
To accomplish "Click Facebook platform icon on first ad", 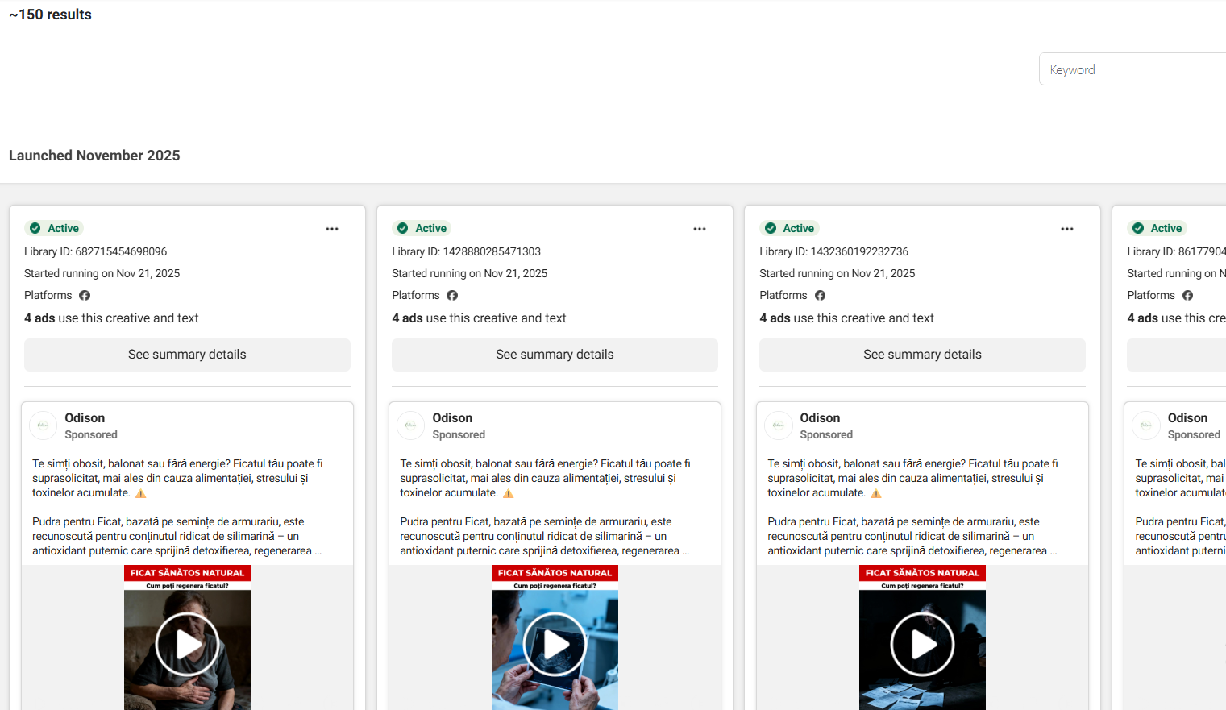I will click(x=85, y=296).
